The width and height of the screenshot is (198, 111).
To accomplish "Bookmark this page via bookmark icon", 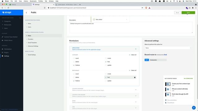I will (x=45, y=8).
